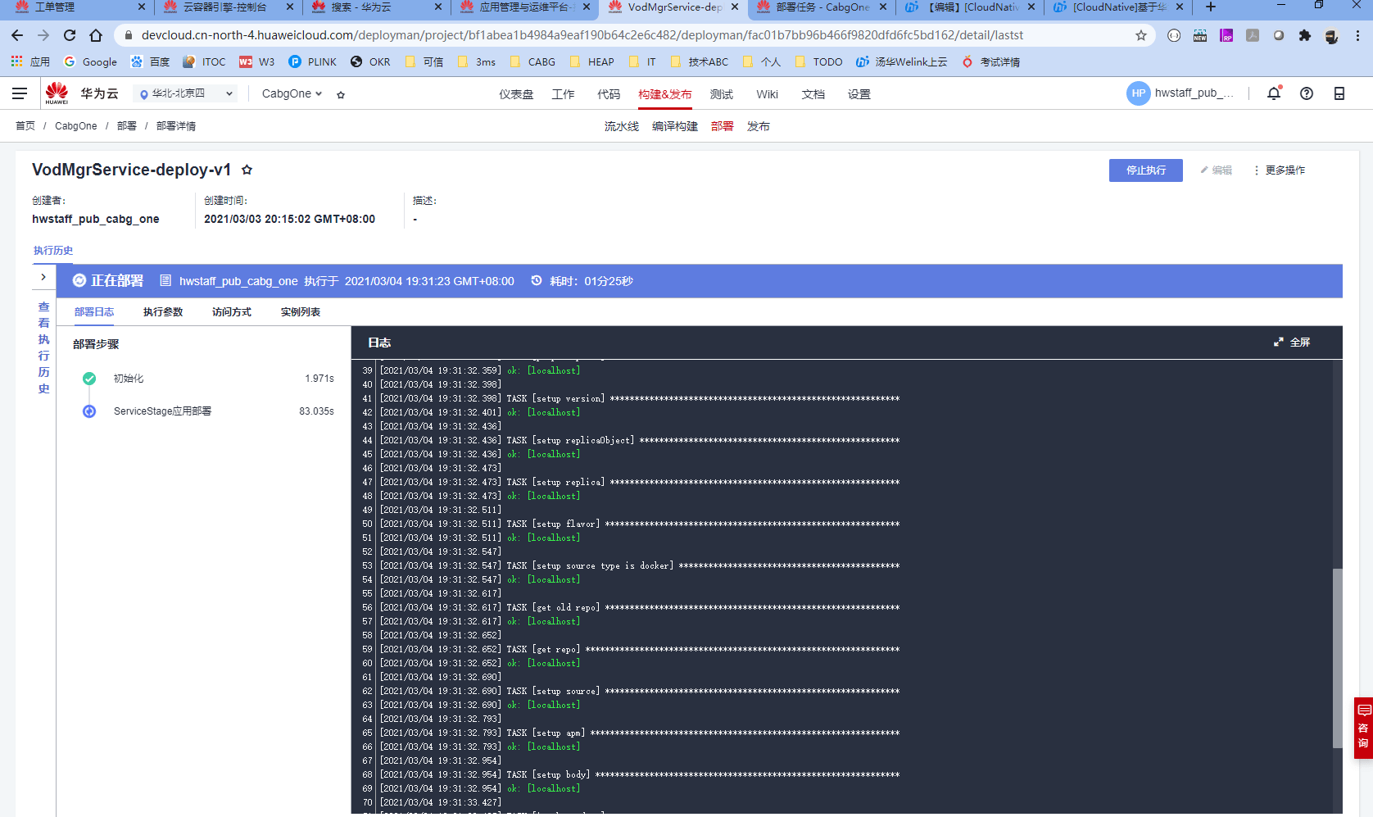
Task: Open the TODO bookmark folder
Action: tap(818, 62)
